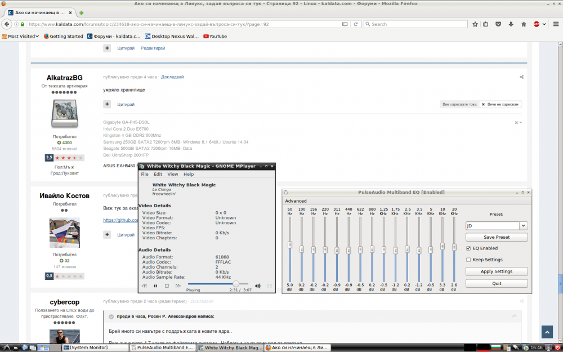
Task: Open the Firefox hamburger menu
Action: pyautogui.click(x=556, y=24)
